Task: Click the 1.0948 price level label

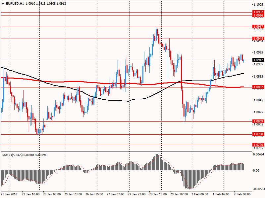Action: point(258,39)
